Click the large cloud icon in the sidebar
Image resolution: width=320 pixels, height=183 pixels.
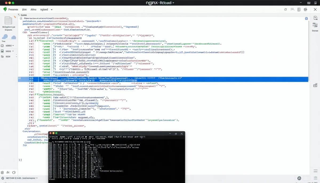(5, 37)
